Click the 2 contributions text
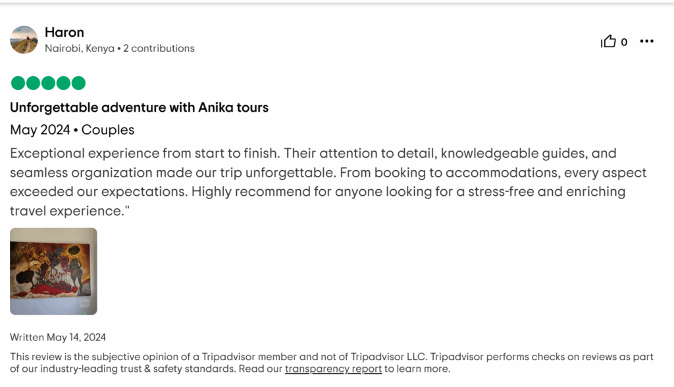Image resolution: width=674 pixels, height=387 pixels. pos(159,49)
